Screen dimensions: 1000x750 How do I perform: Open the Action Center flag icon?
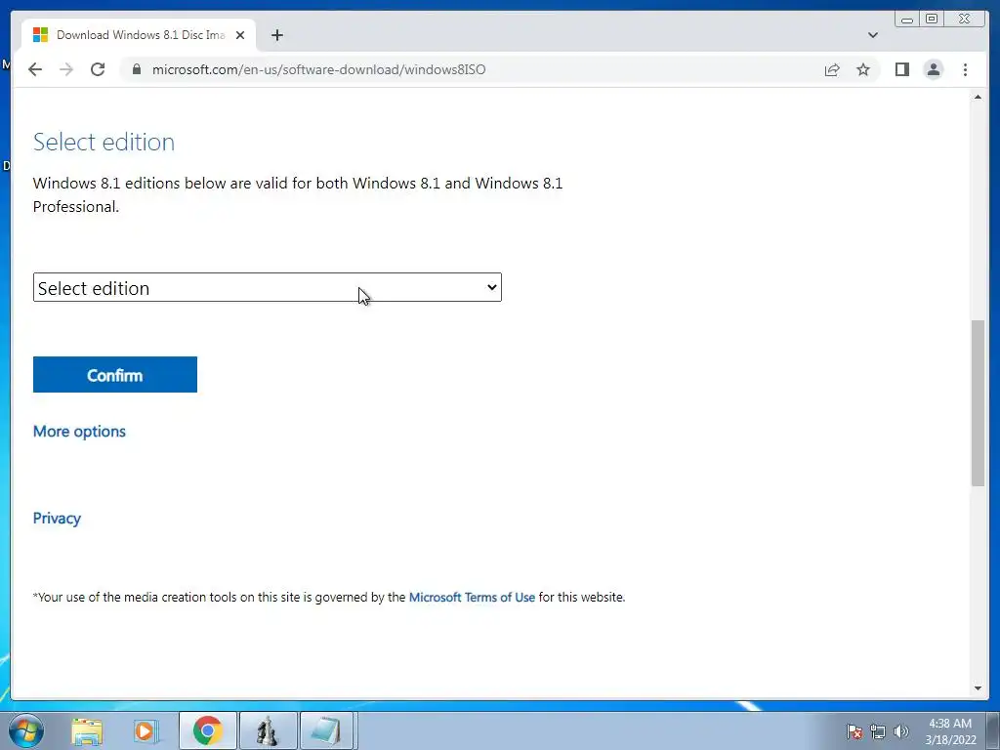tap(854, 731)
